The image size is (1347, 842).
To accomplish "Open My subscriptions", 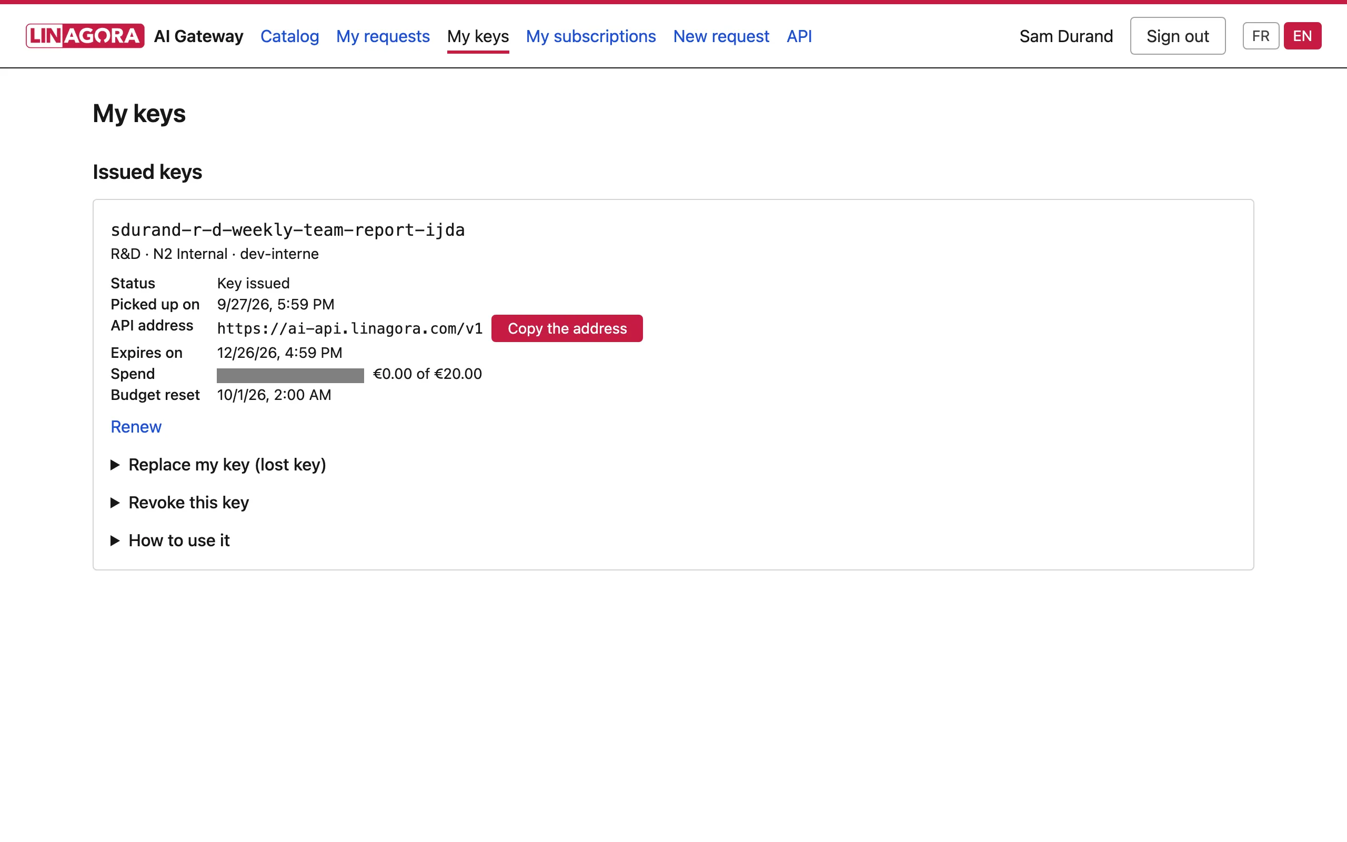I will (590, 36).
